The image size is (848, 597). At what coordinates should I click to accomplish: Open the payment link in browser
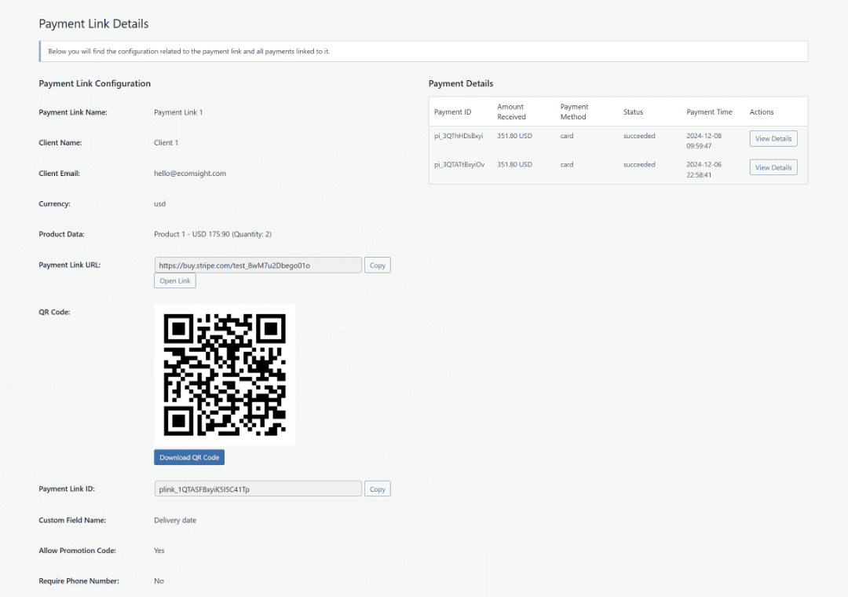(174, 280)
